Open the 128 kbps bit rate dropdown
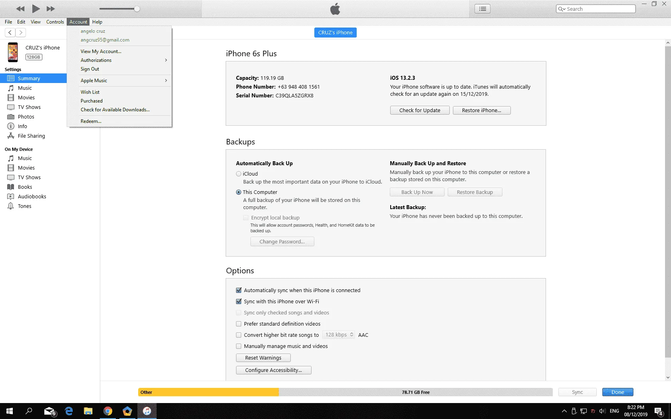The width and height of the screenshot is (671, 419). (x=339, y=335)
